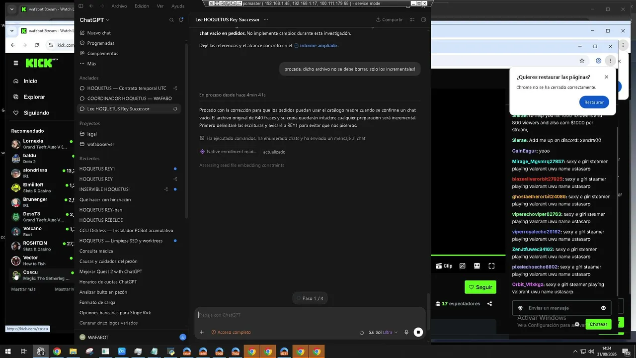Stop the running response
Viewport: 636px width, 358px height.
click(418, 332)
